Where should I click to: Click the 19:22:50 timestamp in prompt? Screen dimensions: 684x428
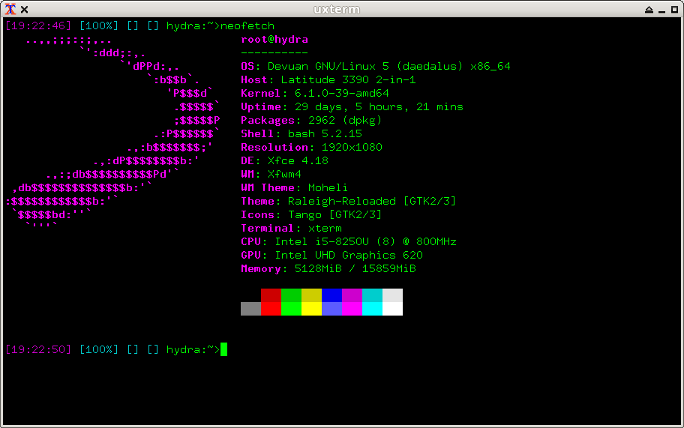tap(38, 350)
